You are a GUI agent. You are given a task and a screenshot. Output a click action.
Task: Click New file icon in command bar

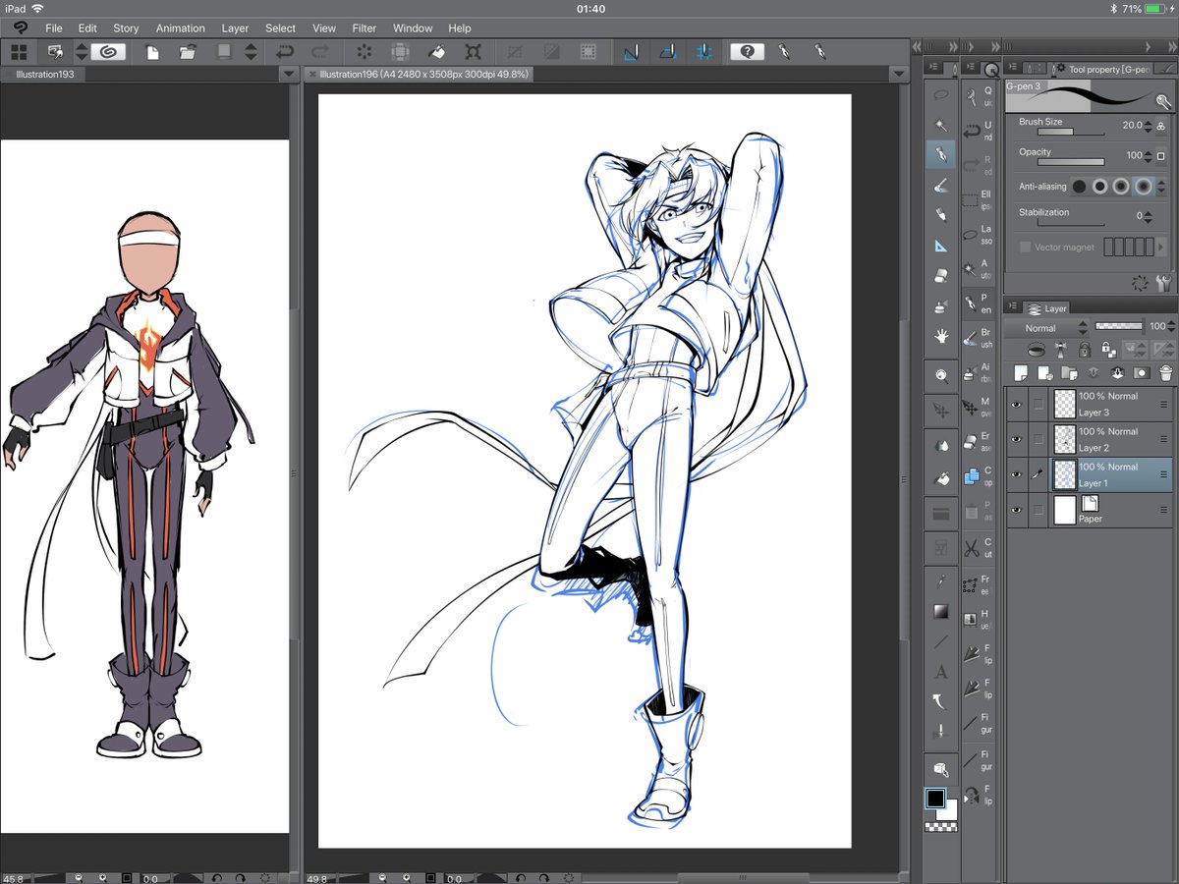152,52
